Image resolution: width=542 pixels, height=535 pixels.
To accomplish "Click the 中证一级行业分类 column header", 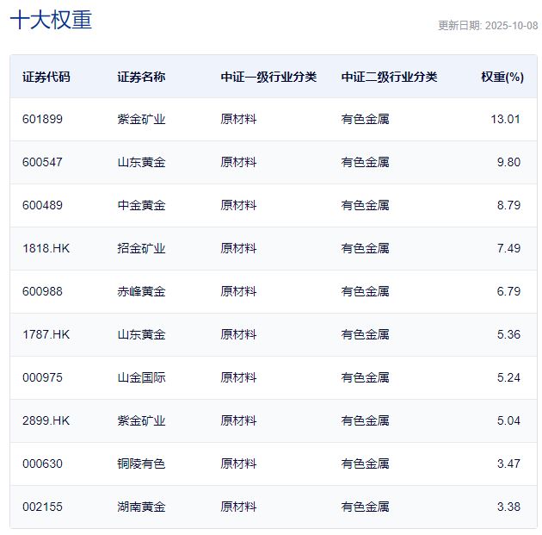I will pos(268,77).
